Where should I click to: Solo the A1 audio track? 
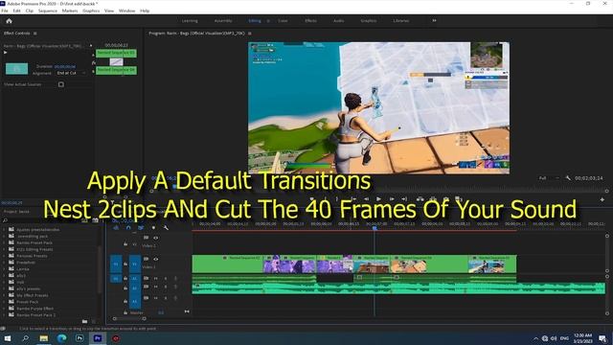coord(166,279)
